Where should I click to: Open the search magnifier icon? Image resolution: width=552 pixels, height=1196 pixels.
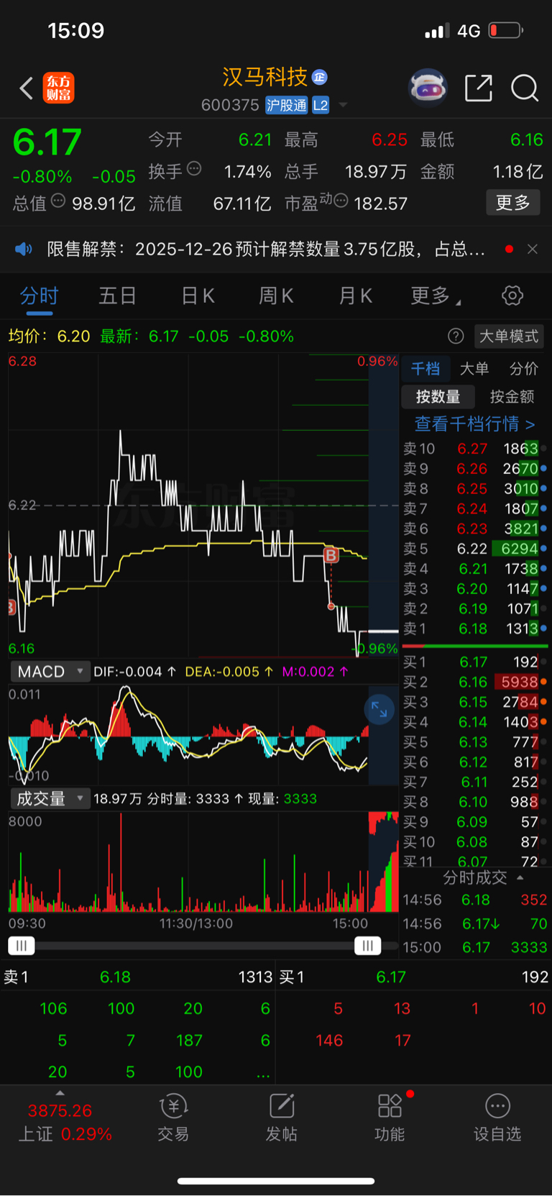tap(525, 88)
